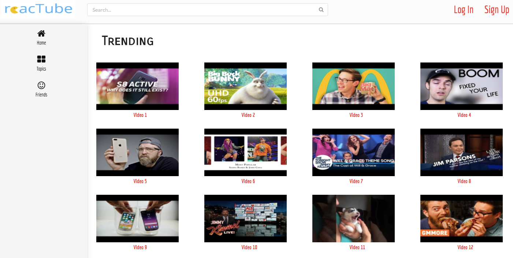Click the Video 7 title link
513x258 pixels.
tap(356, 181)
